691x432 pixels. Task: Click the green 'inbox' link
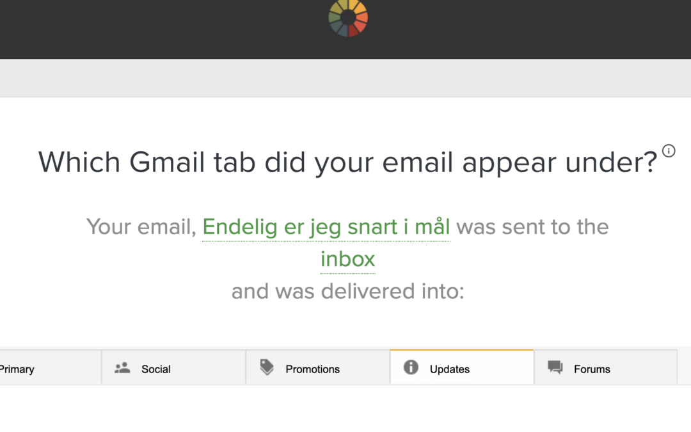pos(347,259)
